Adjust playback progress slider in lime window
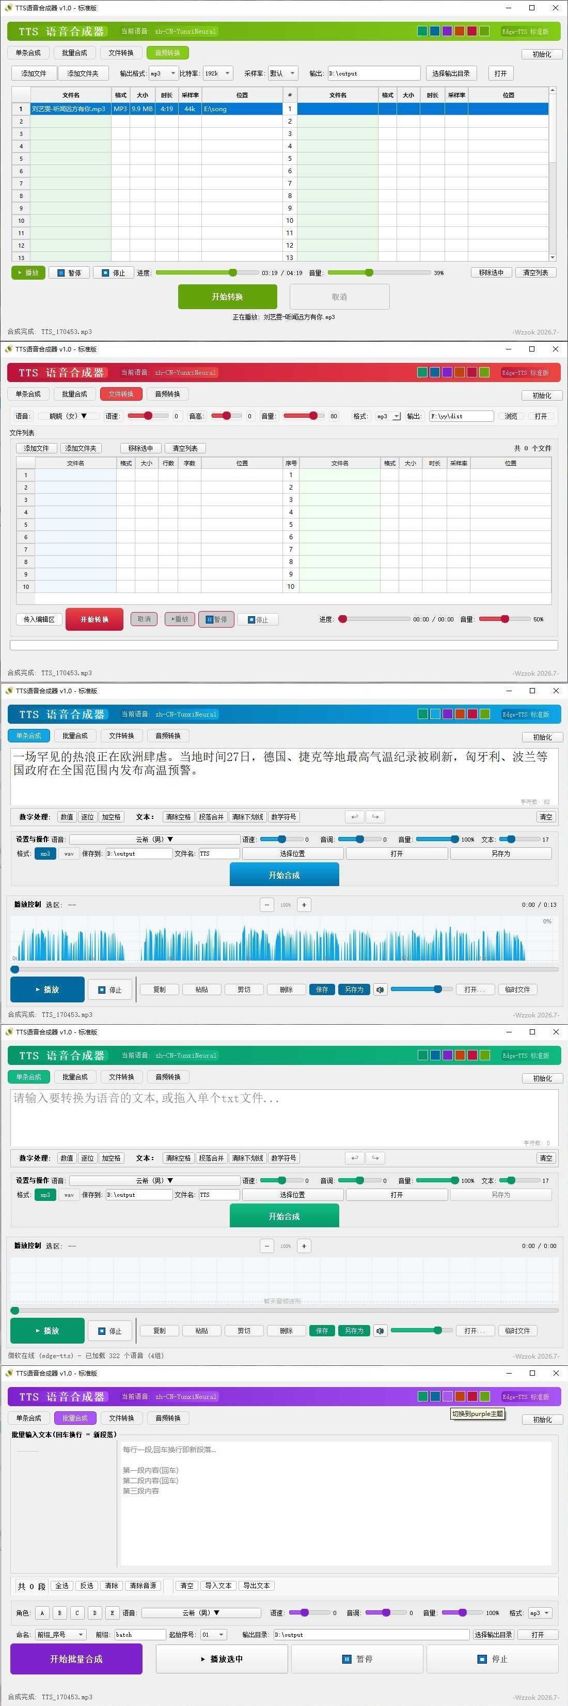Viewport: 568px width, 1706px height. [x=207, y=272]
